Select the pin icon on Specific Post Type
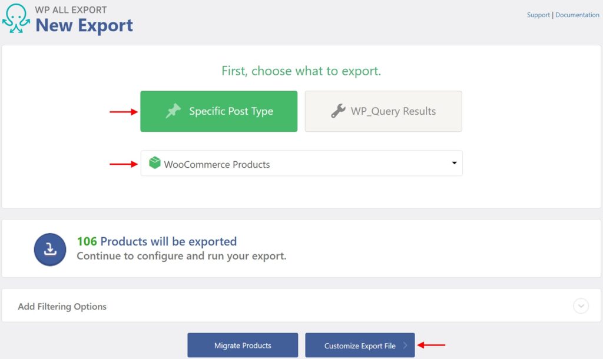Viewport: 603px width, 359px height. click(x=174, y=111)
